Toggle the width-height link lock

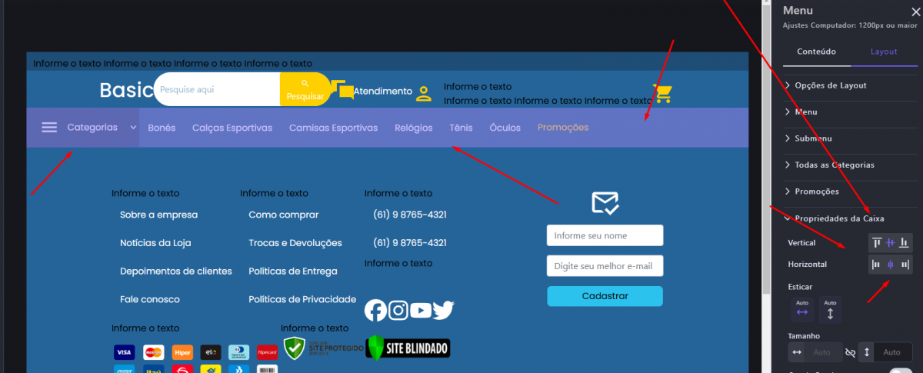click(850, 352)
